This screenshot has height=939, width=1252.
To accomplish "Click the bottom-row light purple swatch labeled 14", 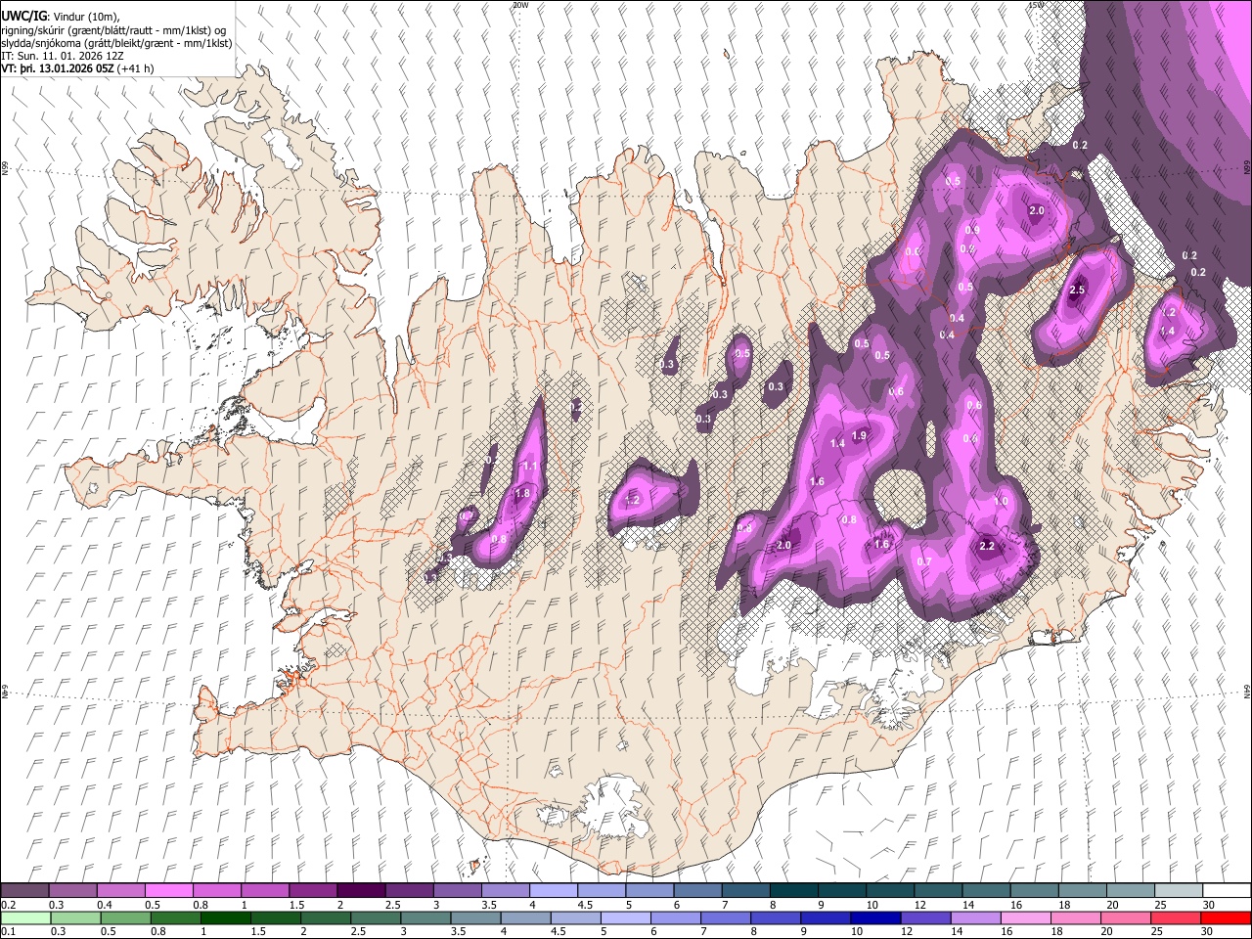I will (974, 917).
